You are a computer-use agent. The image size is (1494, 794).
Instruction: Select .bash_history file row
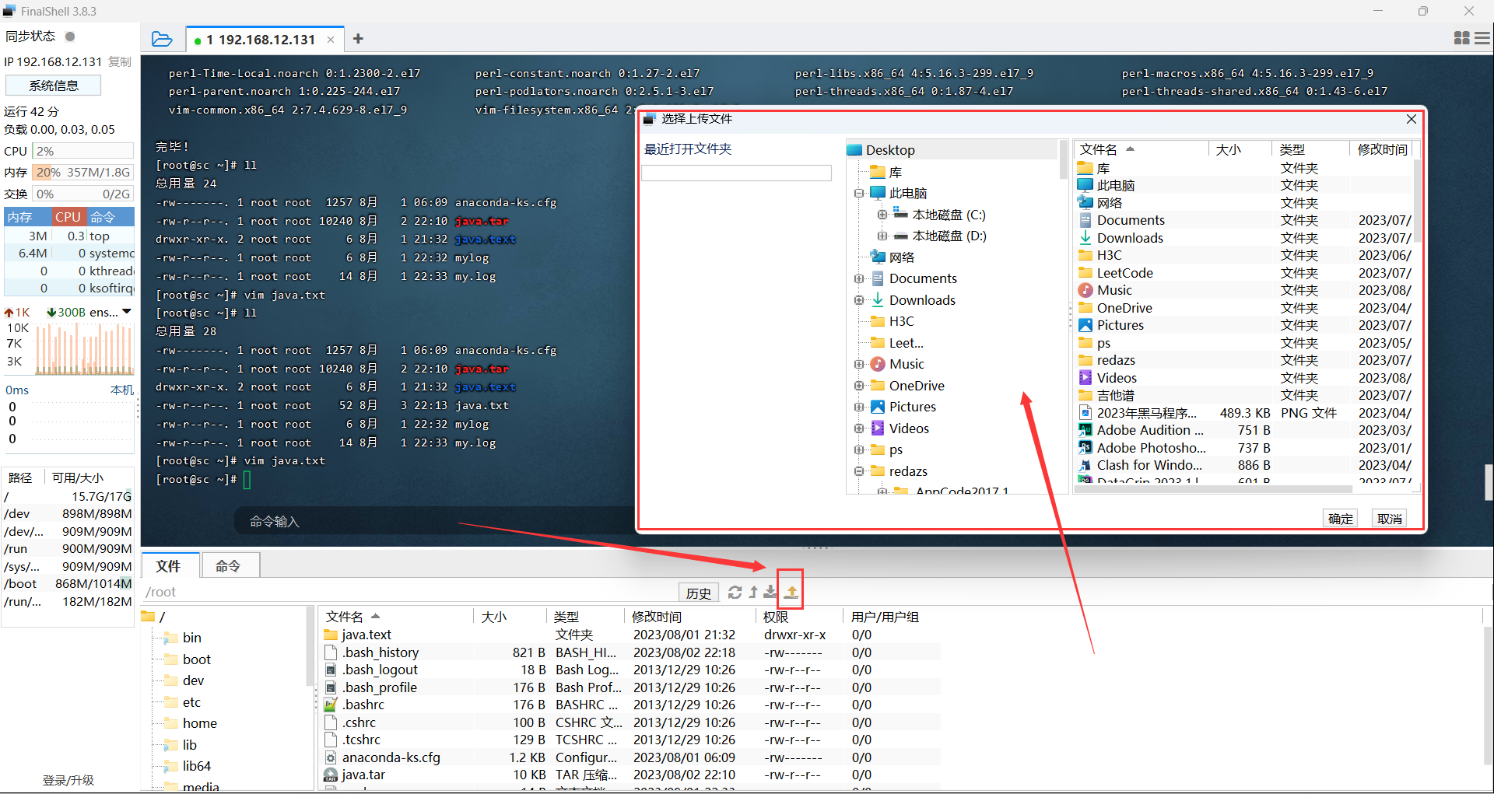click(x=630, y=652)
